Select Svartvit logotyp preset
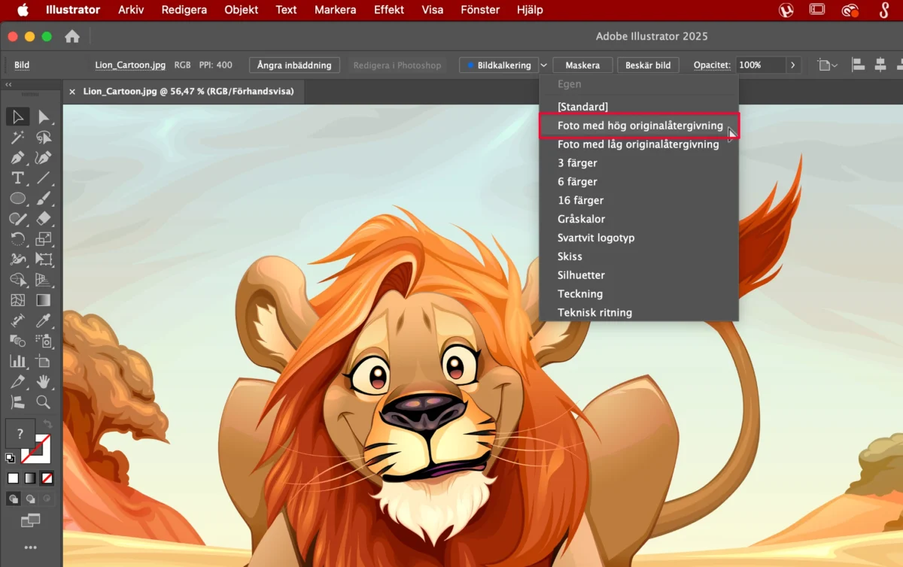Image resolution: width=903 pixels, height=567 pixels. click(x=596, y=238)
